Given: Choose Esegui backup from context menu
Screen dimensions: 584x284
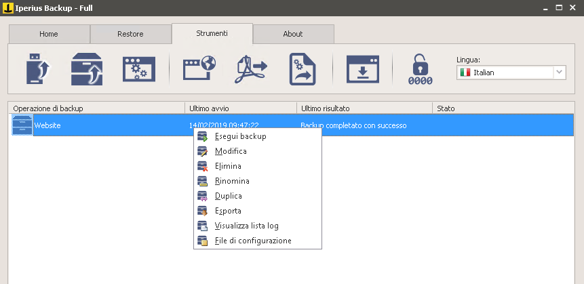Looking at the screenshot, I should coord(257,137).
